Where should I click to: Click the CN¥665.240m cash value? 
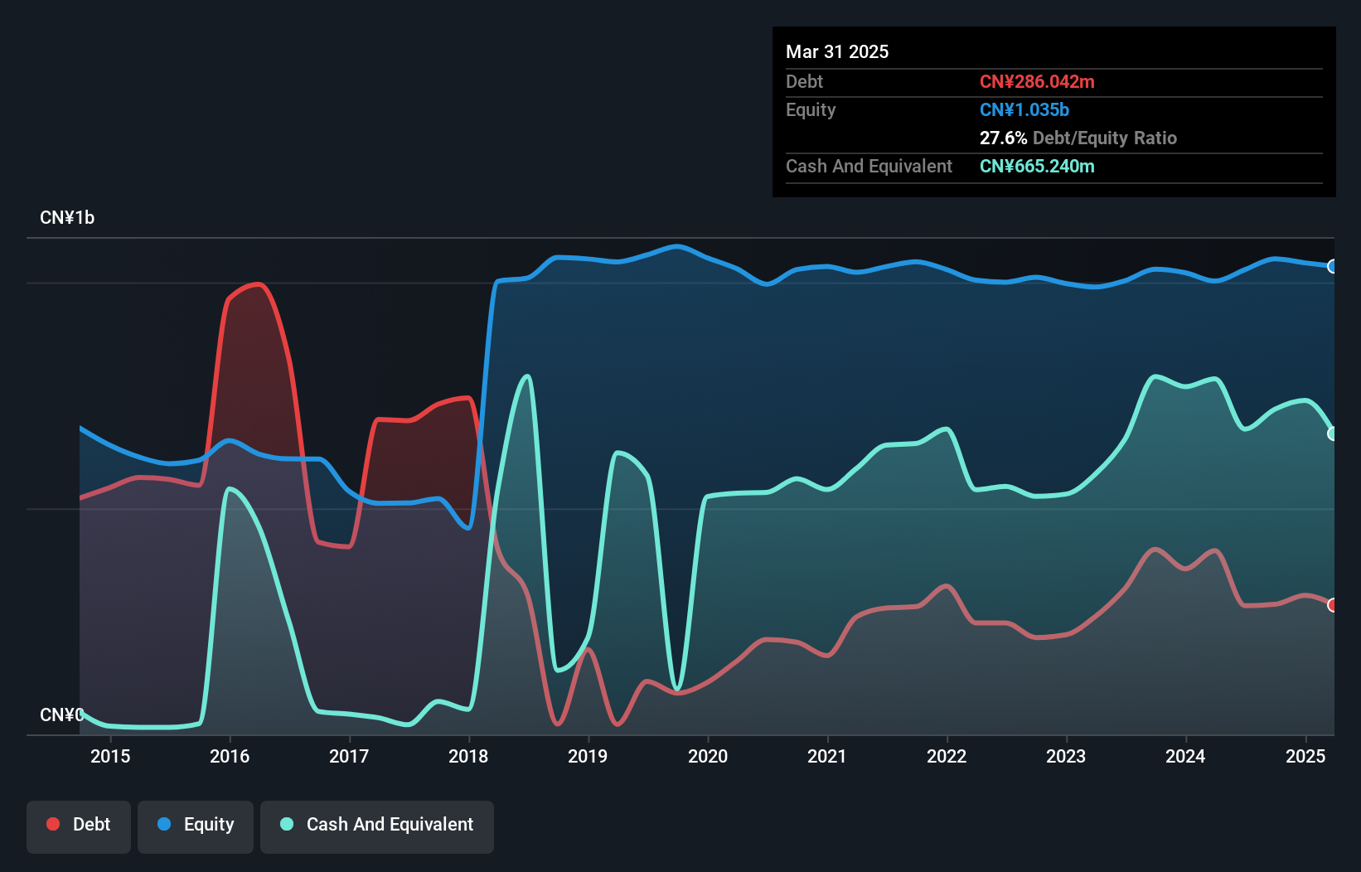pyautogui.click(x=1037, y=166)
